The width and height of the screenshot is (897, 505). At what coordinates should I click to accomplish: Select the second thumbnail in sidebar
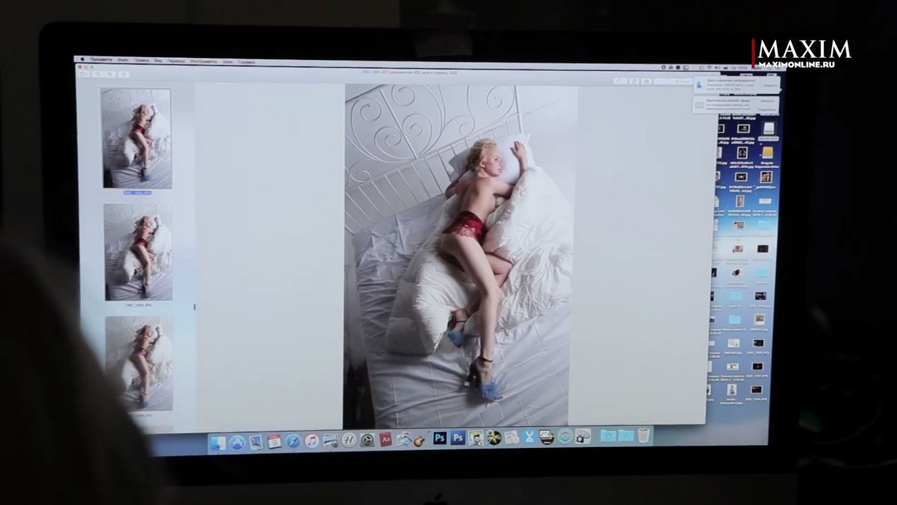(138, 252)
